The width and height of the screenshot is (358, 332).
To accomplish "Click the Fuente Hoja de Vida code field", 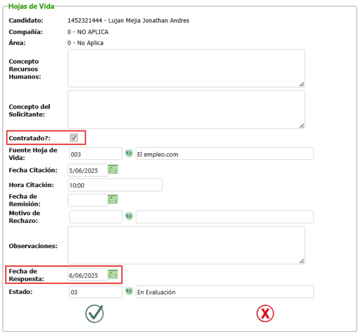I will click(x=95, y=154).
